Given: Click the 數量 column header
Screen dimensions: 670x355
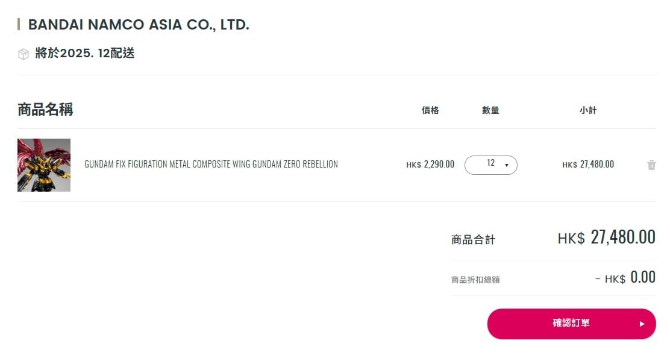Looking at the screenshot, I should point(490,110).
